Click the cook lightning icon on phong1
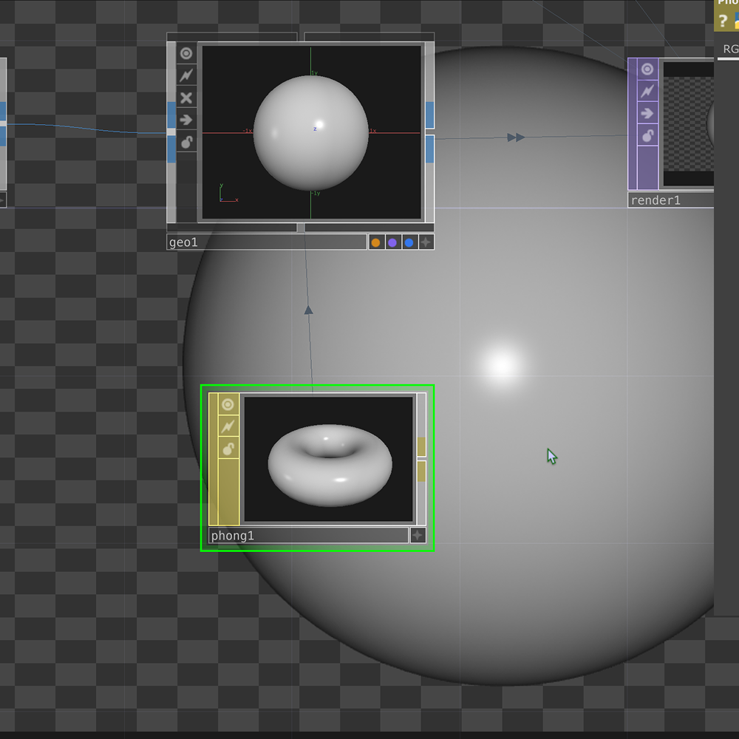 (x=228, y=426)
